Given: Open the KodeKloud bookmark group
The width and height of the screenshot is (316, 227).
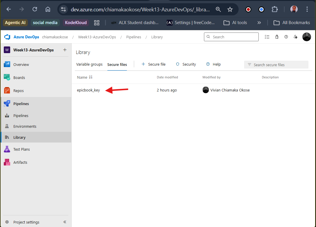Looking at the screenshot, I should (x=76, y=23).
